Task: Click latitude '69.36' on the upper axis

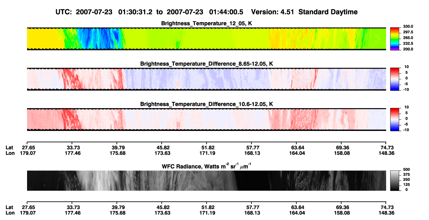Action: point(342,147)
